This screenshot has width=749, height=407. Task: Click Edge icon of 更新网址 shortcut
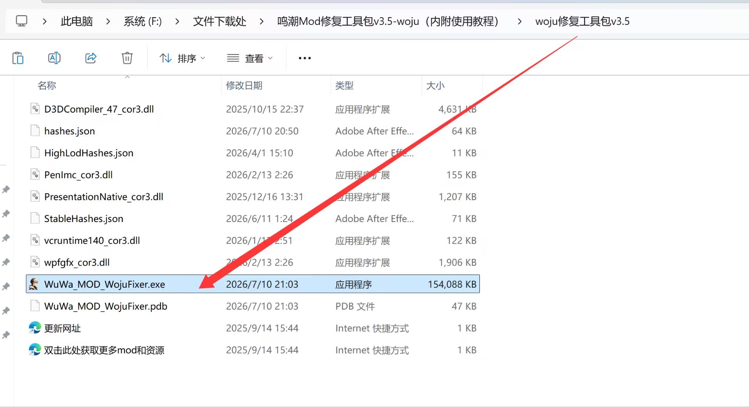coord(35,328)
